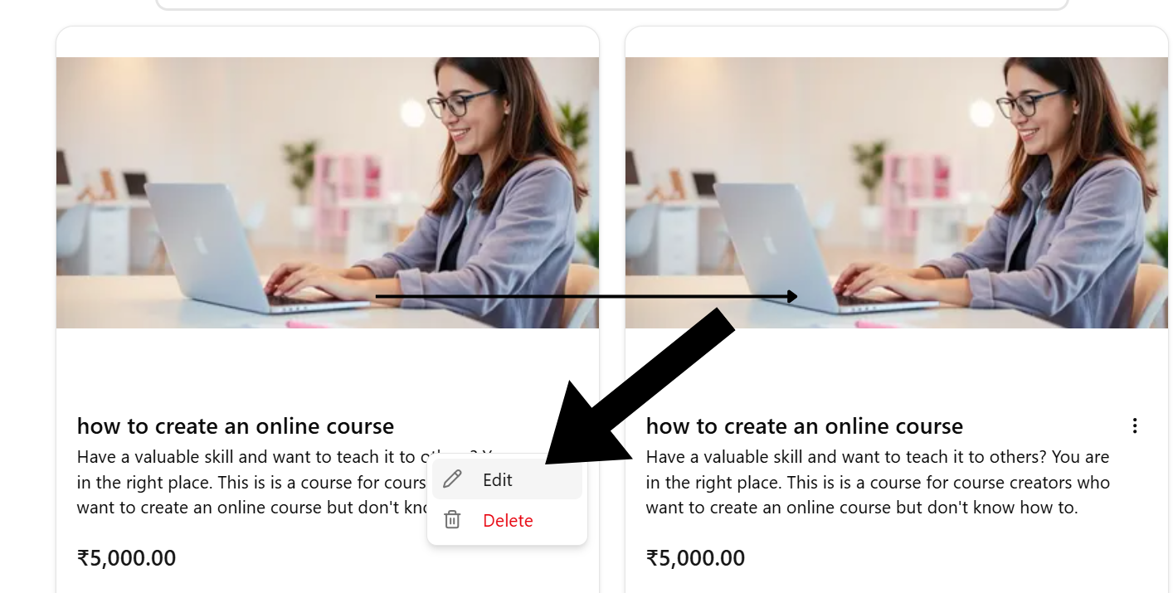
Task: Click the bordered box above the course cards
Action: pyautogui.click(x=612, y=4)
